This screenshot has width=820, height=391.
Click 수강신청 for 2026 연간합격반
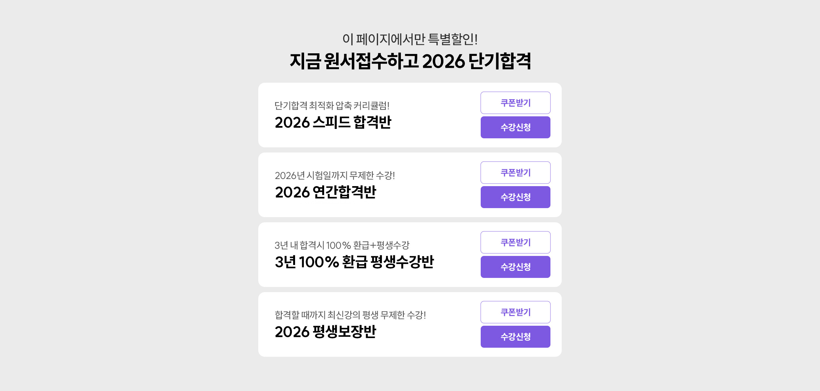(515, 197)
